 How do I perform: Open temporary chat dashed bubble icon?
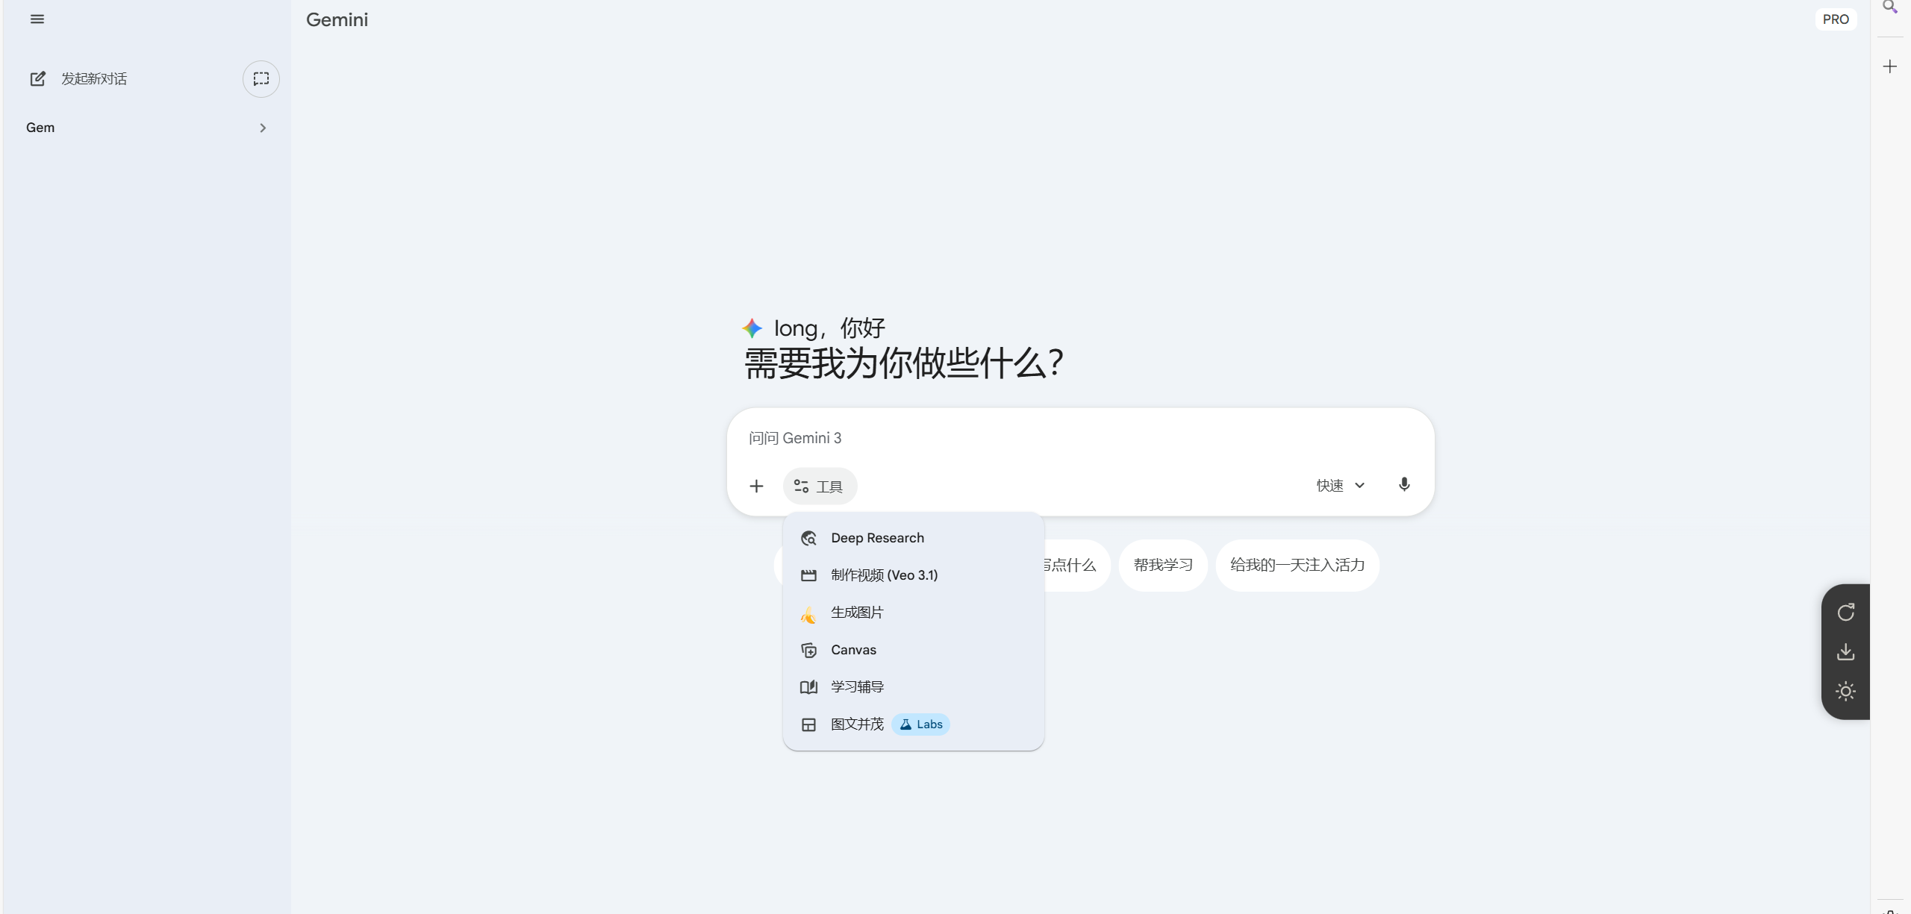(x=261, y=78)
